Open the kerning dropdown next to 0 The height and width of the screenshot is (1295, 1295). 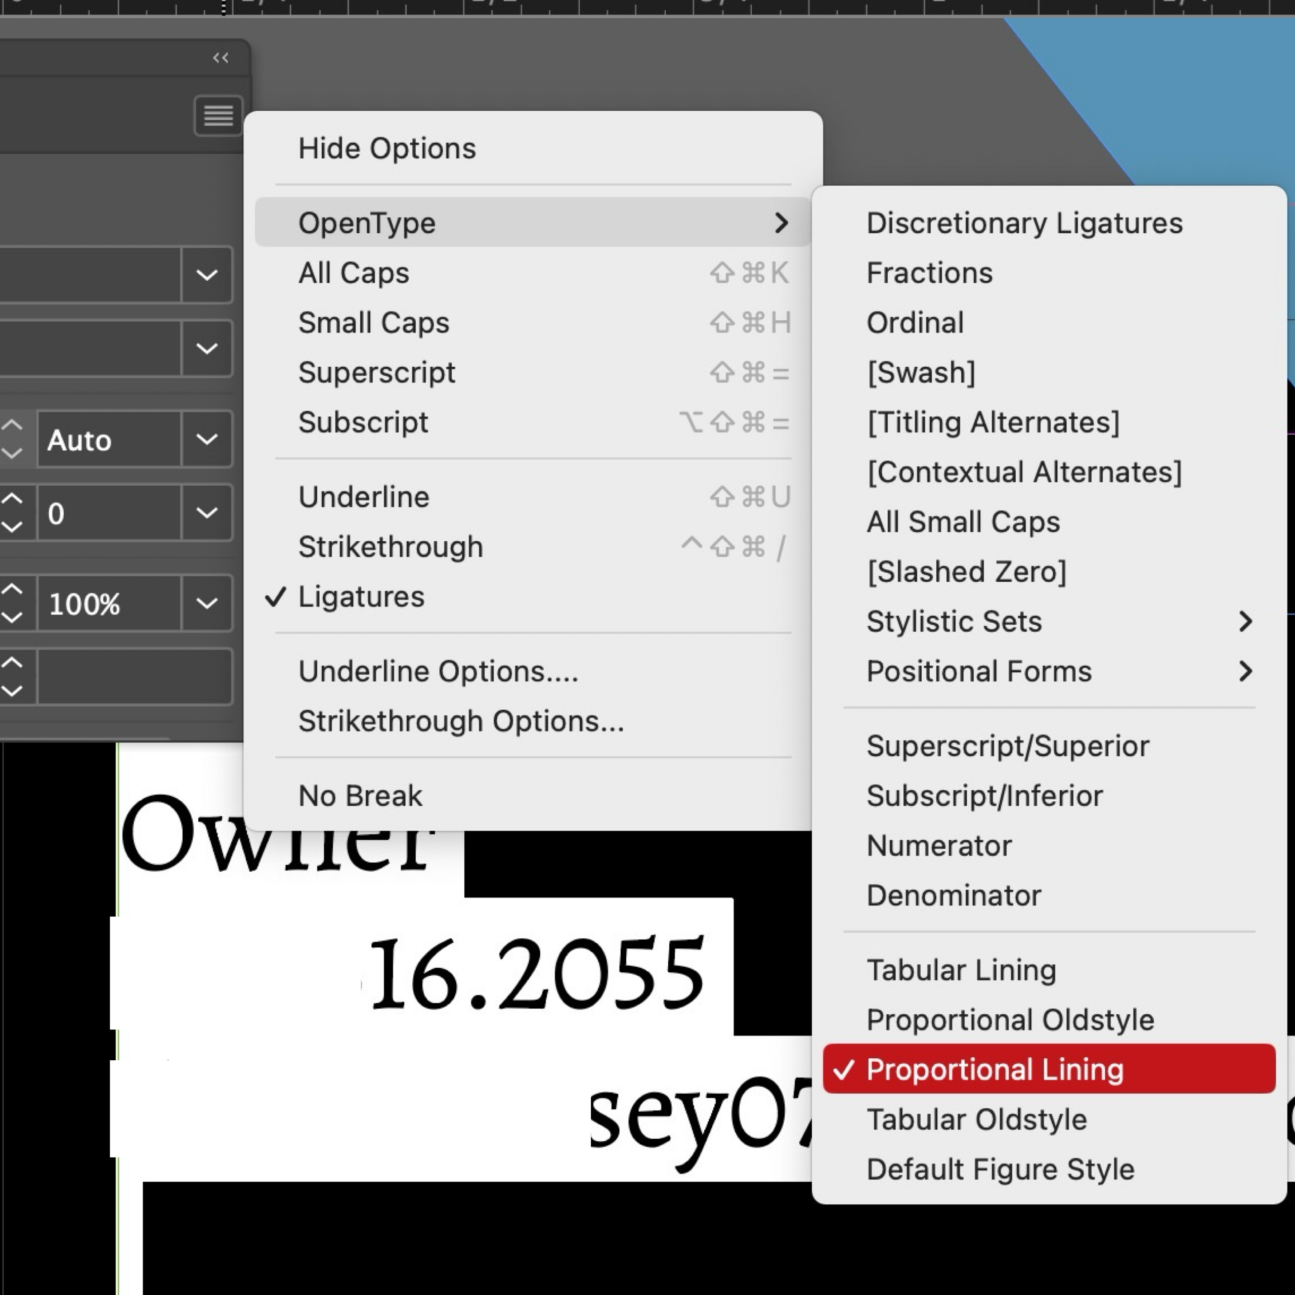click(x=207, y=511)
